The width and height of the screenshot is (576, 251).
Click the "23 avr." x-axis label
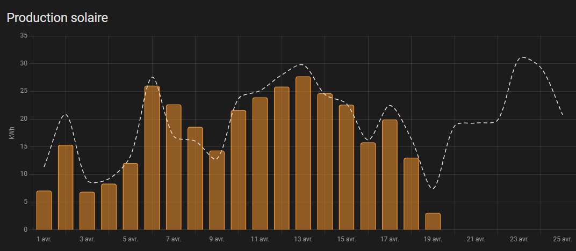pyautogui.click(x=519, y=239)
